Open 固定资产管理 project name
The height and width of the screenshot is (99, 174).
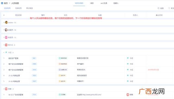(13, 58)
